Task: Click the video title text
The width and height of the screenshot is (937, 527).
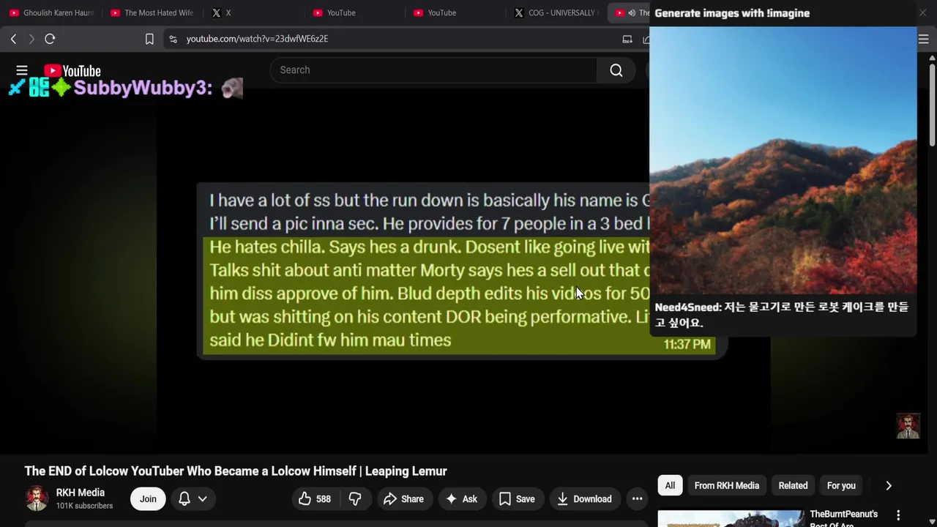Action: point(236,471)
